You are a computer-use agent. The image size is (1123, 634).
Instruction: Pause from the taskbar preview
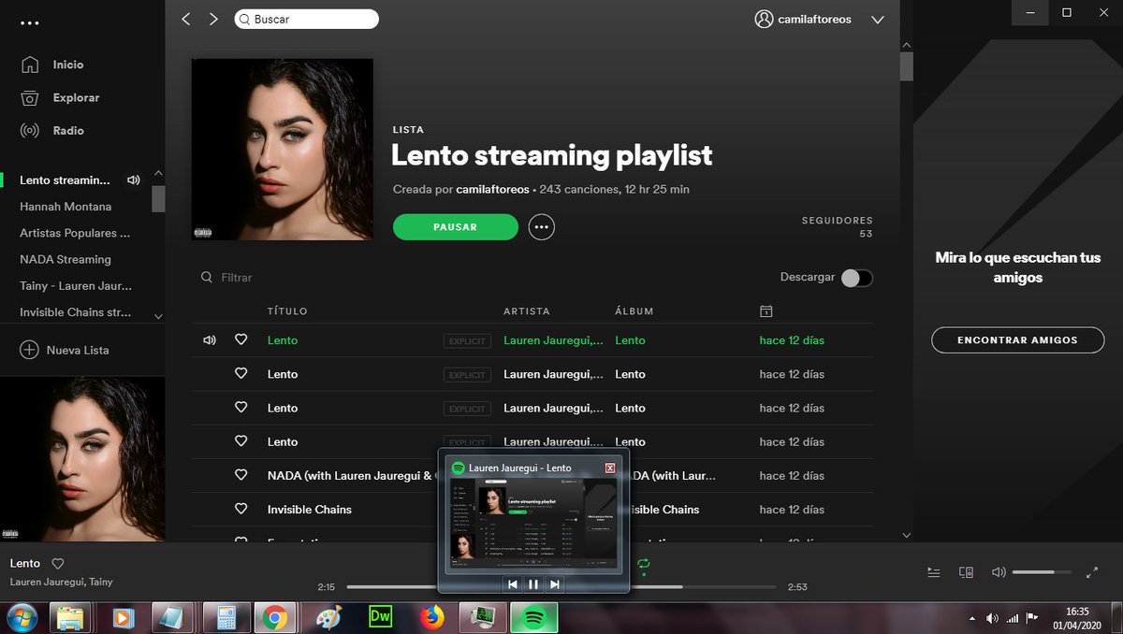point(533,584)
